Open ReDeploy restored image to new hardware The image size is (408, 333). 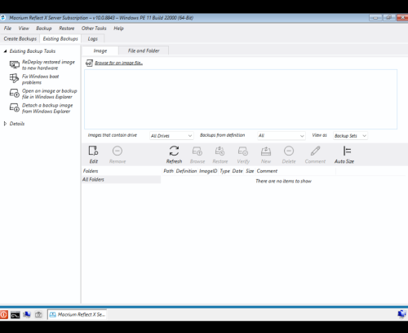pyautogui.click(x=48, y=65)
